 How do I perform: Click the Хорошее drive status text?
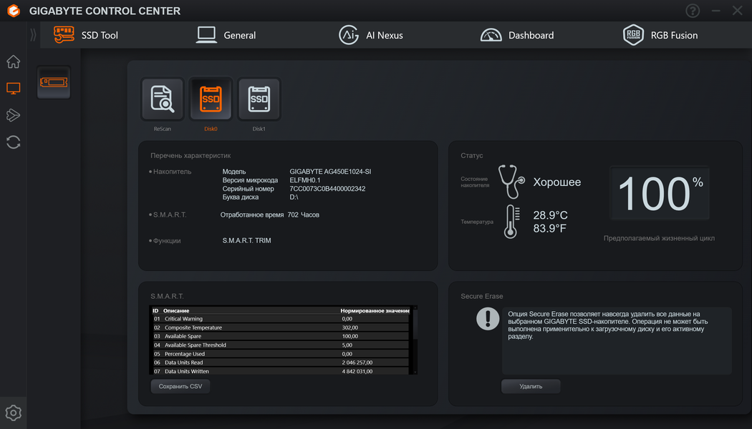556,182
